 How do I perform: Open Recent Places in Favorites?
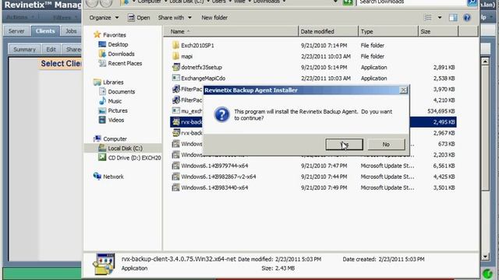[x=125, y=64]
